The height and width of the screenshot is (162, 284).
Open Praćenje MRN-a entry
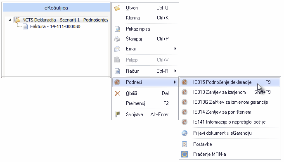click(x=230, y=154)
